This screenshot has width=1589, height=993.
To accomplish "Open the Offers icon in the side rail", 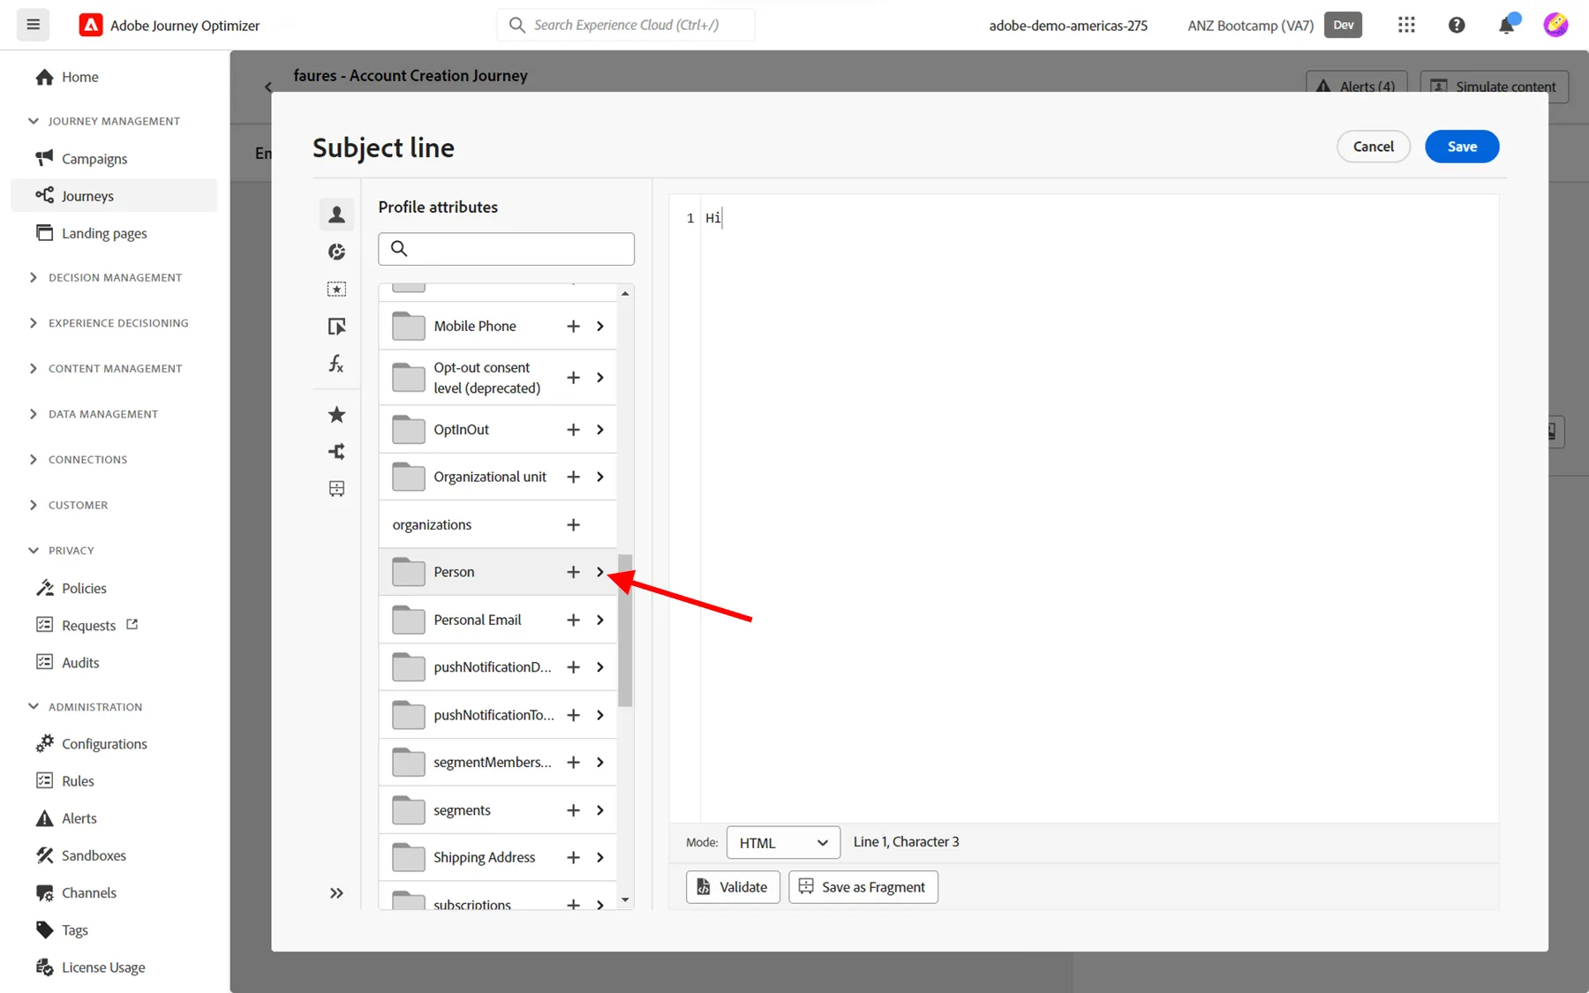I will point(336,289).
